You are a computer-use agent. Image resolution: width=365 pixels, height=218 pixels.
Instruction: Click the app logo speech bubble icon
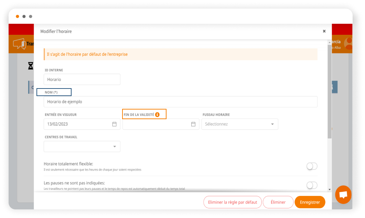[19, 44]
